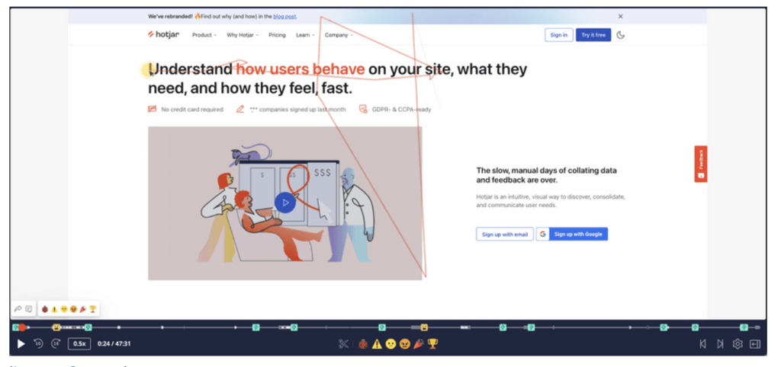Expand the Product menu
Screen dimensions: 781x367
point(204,35)
